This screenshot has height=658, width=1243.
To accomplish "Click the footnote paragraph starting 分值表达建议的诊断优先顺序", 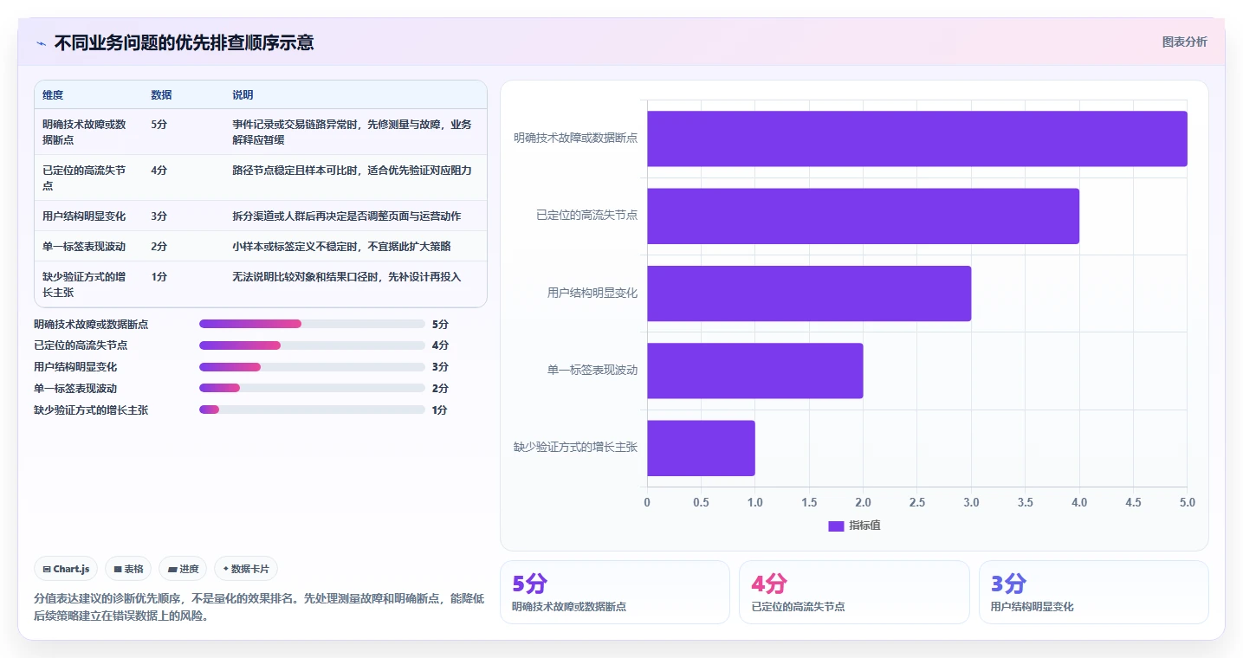I will tap(259, 607).
